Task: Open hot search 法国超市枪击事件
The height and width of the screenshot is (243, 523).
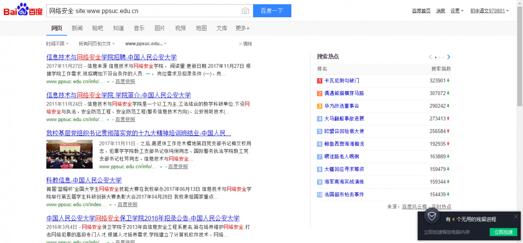Action: pos(344,194)
